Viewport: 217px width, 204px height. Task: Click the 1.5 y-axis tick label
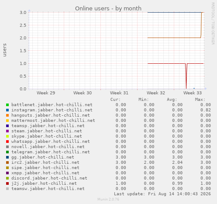(x=23, y=51)
